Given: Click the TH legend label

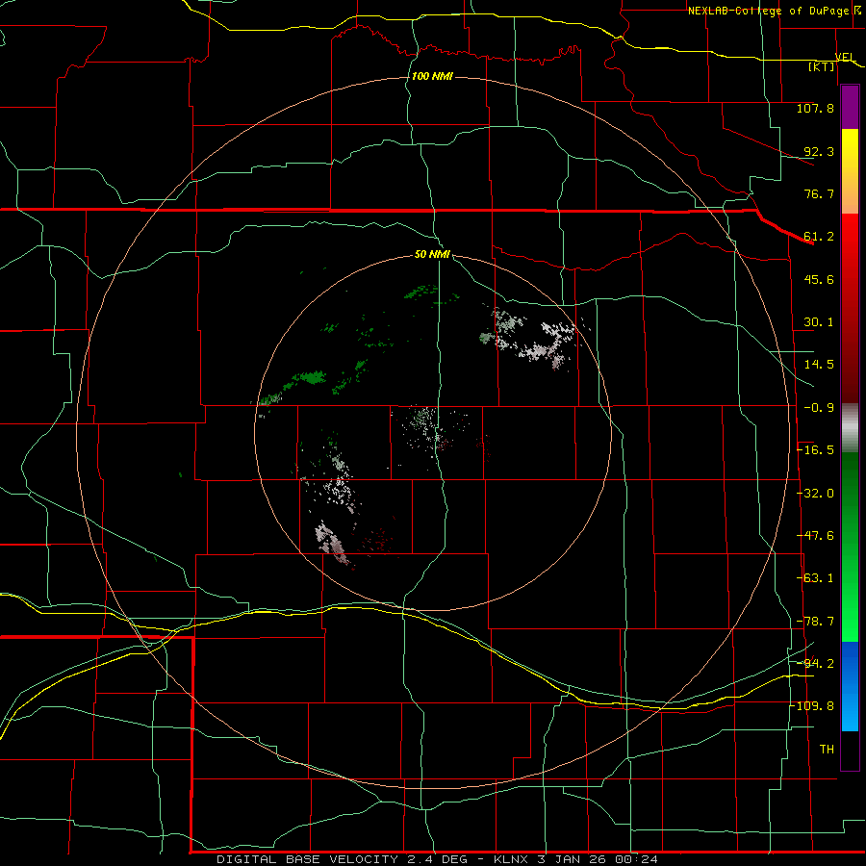Looking at the screenshot, I should coord(827,750).
